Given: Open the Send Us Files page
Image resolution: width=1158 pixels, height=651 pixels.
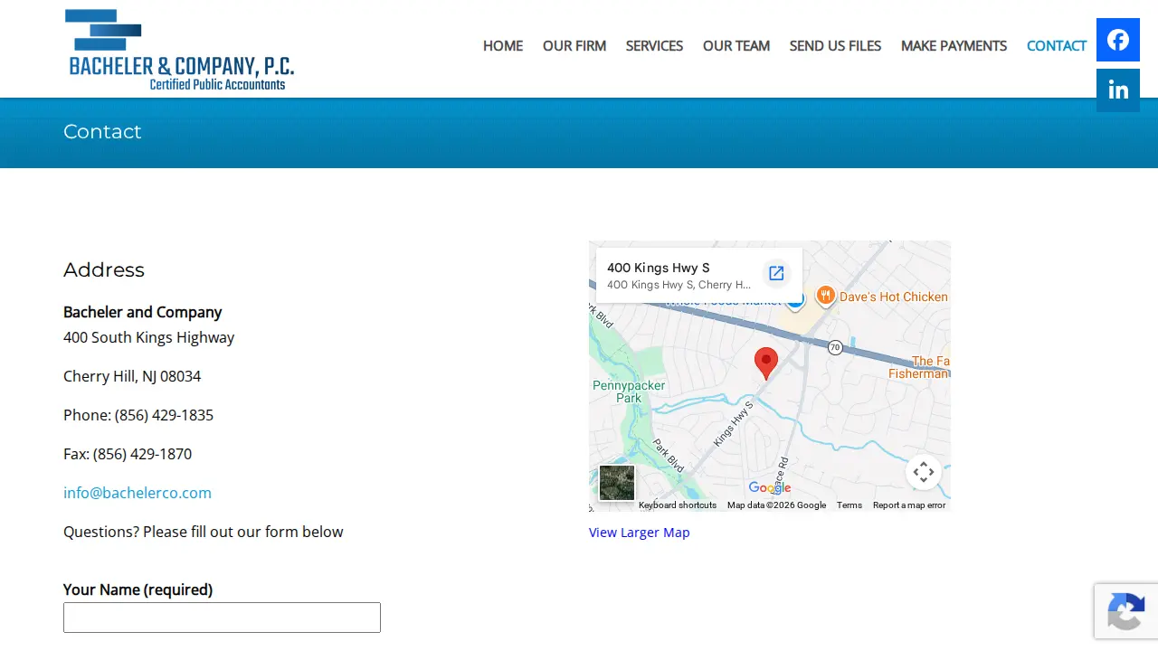Looking at the screenshot, I should 835,45.
